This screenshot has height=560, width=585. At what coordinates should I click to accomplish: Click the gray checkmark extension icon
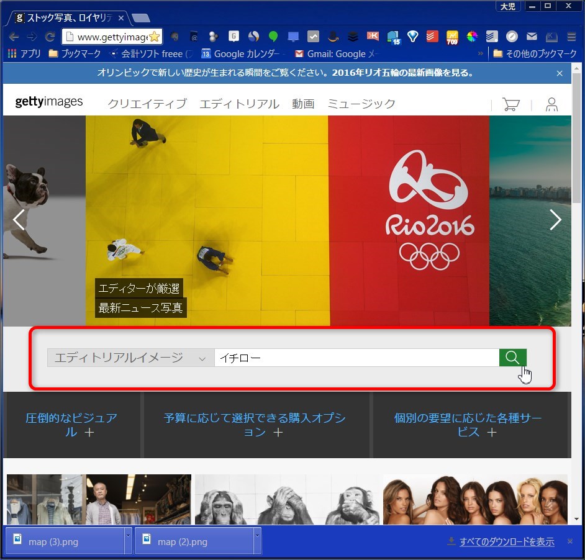(313, 37)
